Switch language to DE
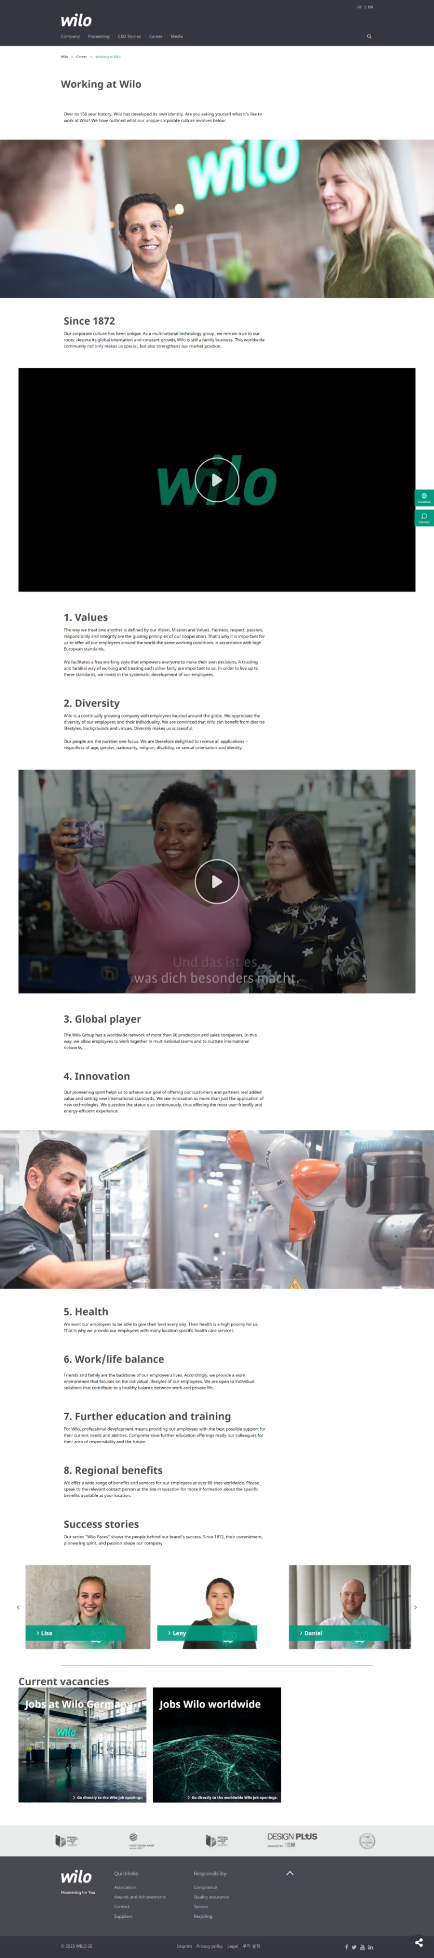Screen dimensions: 434x1958 pos(359,7)
